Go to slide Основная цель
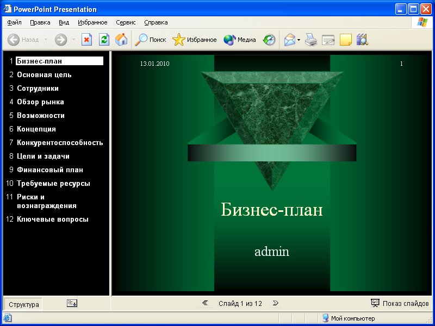435x326 pixels. pos(44,74)
